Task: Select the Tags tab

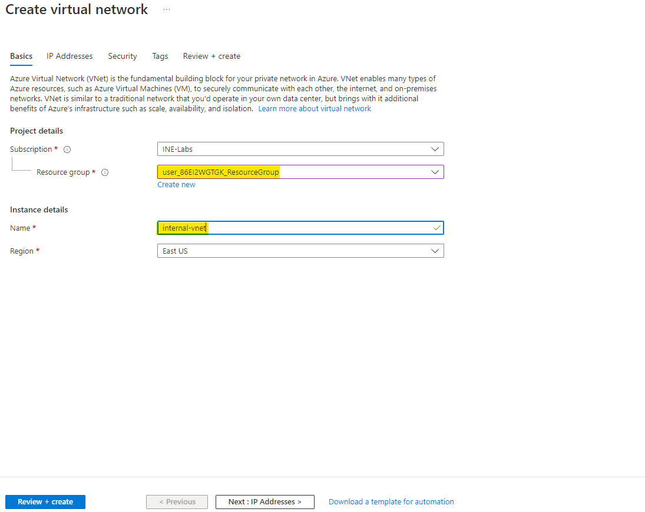Action: coord(160,56)
